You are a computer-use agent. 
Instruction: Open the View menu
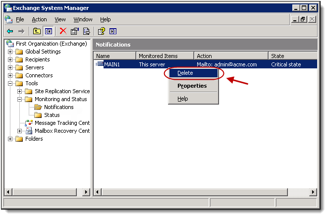click(x=60, y=19)
